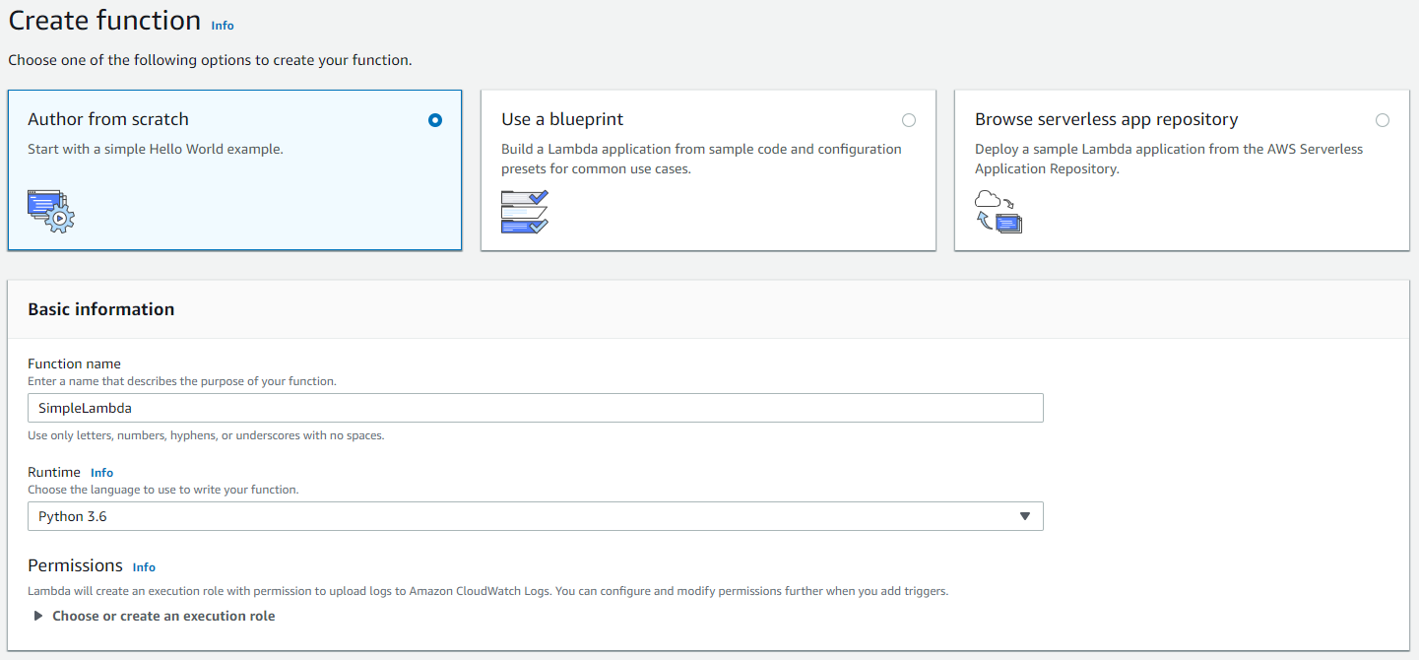
Task: Open Info link next to Runtime
Action: tap(101, 473)
